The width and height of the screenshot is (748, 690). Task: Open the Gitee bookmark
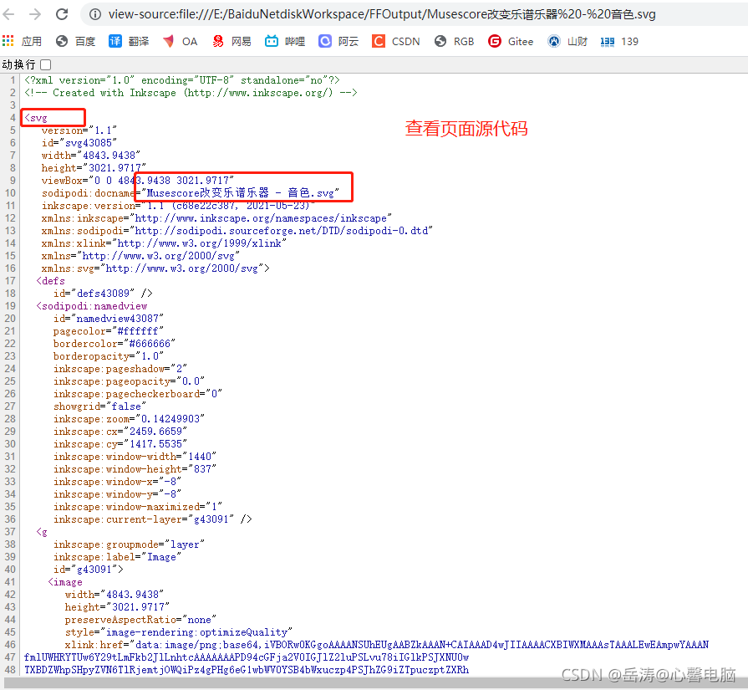[x=511, y=42]
